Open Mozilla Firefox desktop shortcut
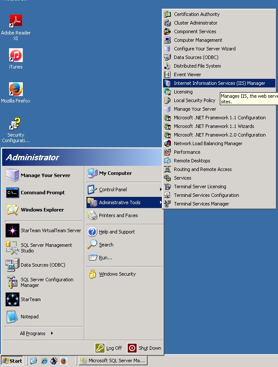Image resolution: width=278 pixels, height=367 pixels. (16, 90)
